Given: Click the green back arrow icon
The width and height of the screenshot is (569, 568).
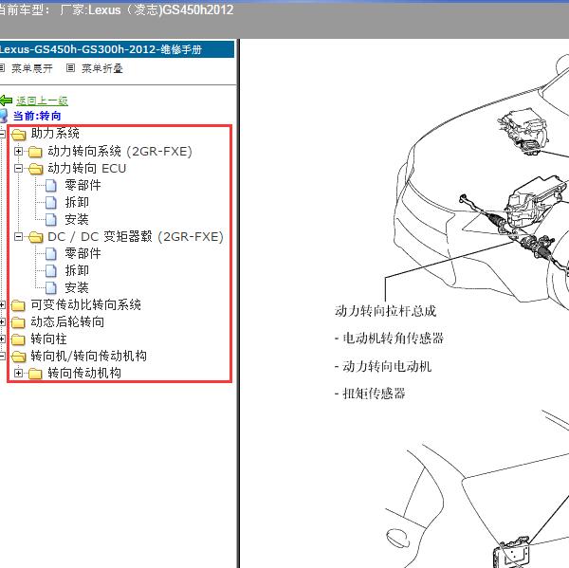Looking at the screenshot, I should pos(7,101).
